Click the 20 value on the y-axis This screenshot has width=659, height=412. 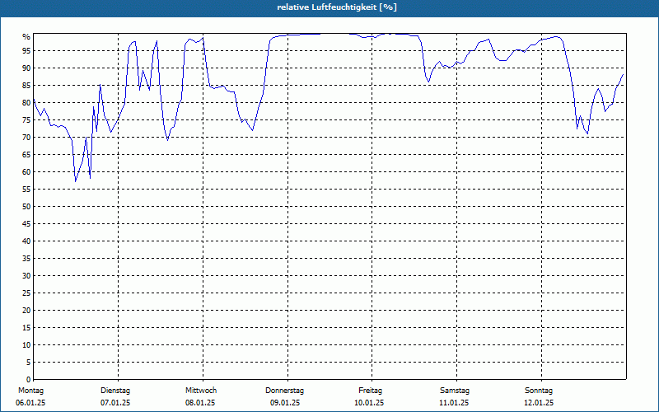[26, 311]
